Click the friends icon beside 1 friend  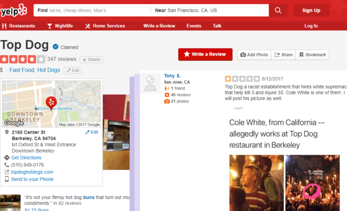pos(167,88)
